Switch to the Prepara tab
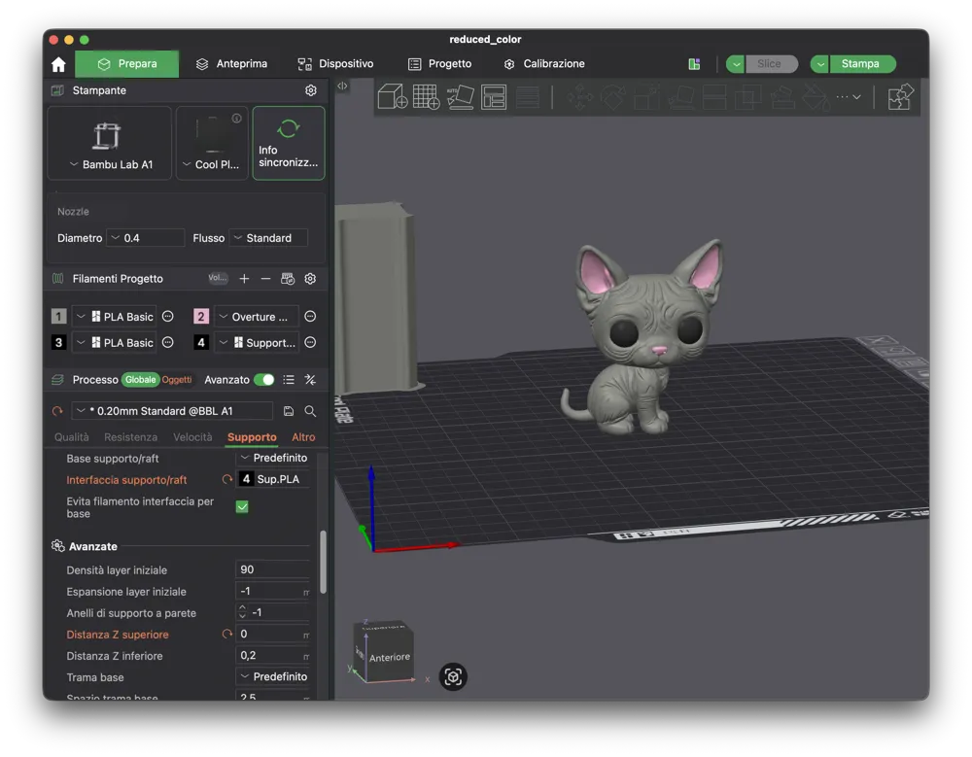Image resolution: width=972 pixels, height=757 pixels. pyautogui.click(x=127, y=64)
